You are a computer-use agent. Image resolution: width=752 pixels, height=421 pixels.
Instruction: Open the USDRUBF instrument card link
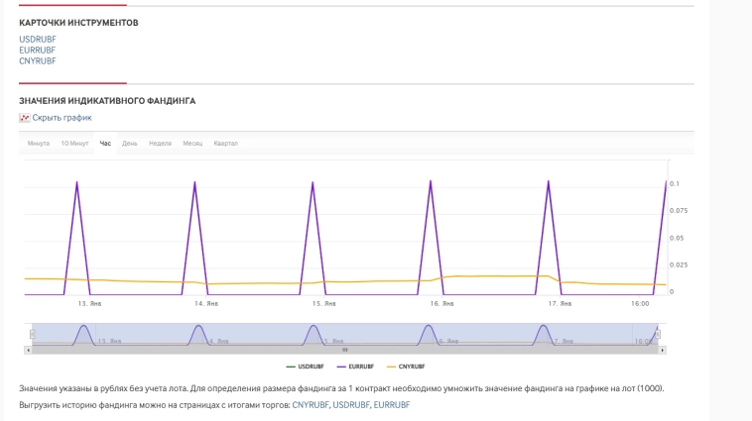(37, 39)
